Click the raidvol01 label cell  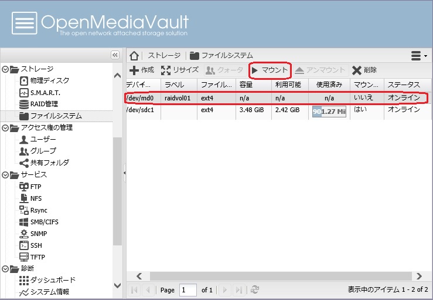(x=178, y=98)
